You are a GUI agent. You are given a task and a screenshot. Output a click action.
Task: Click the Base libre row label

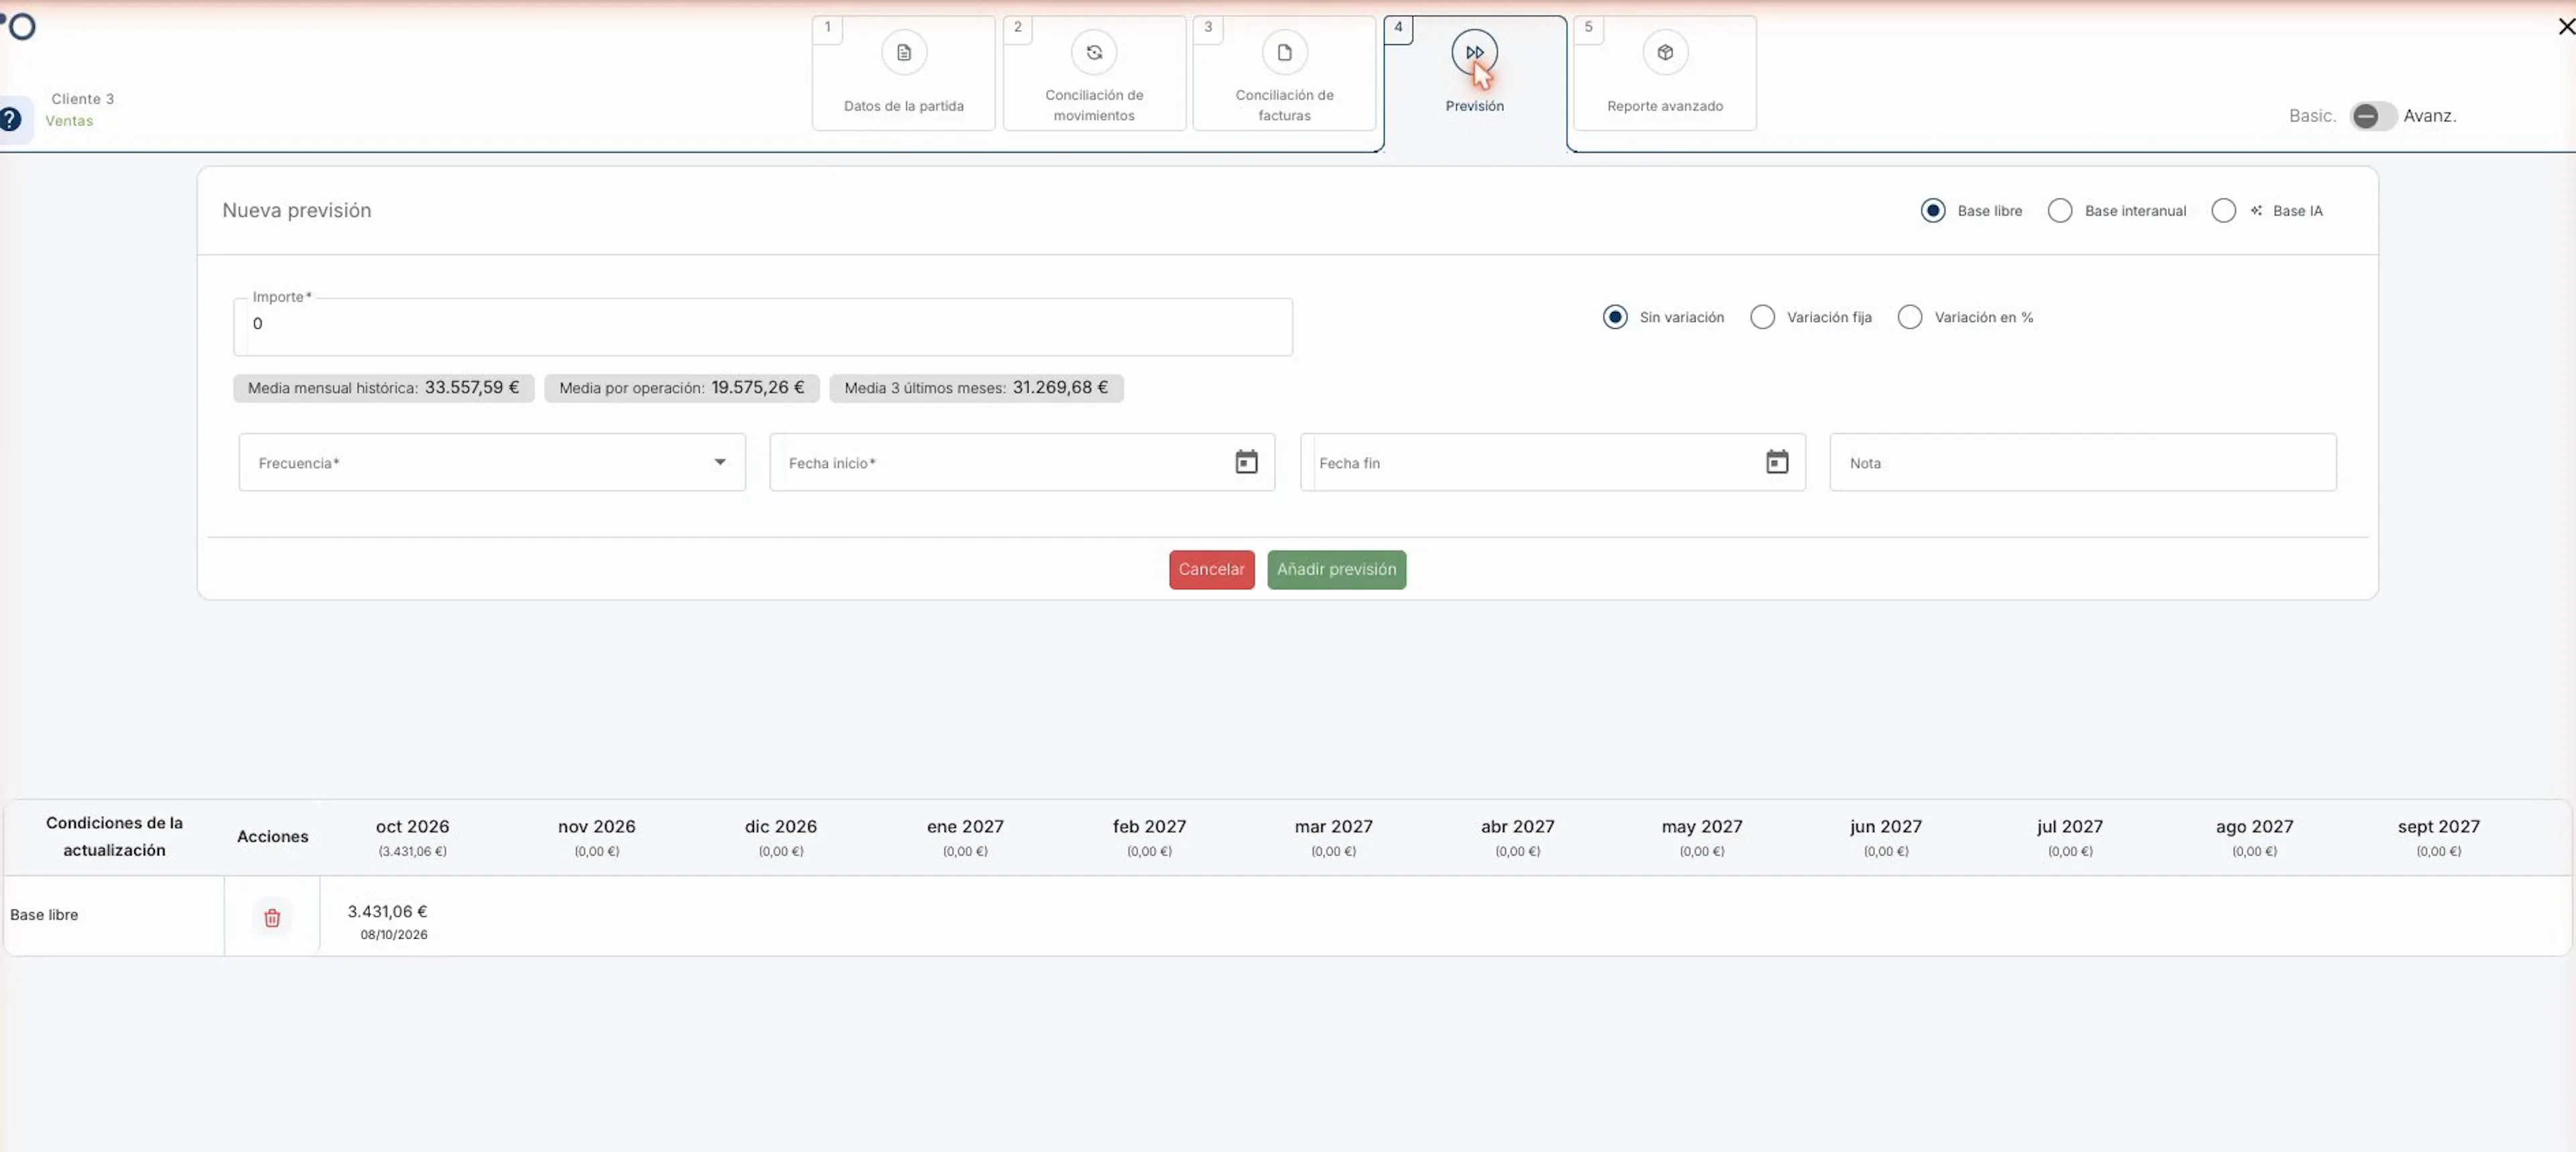click(44, 915)
